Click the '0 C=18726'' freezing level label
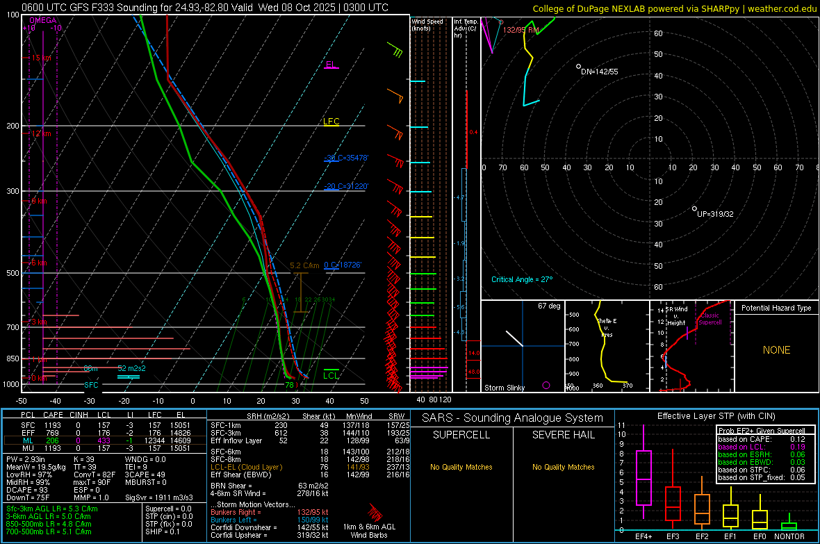820x544 pixels. click(343, 265)
